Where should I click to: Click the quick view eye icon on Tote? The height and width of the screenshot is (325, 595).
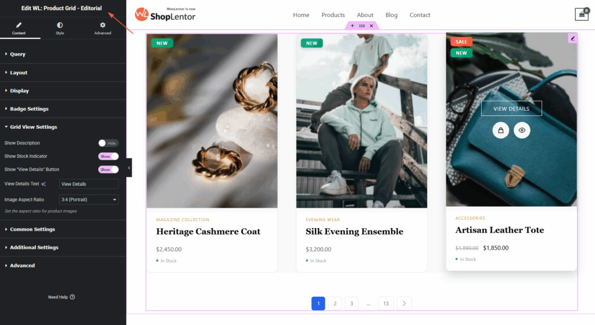(x=522, y=131)
